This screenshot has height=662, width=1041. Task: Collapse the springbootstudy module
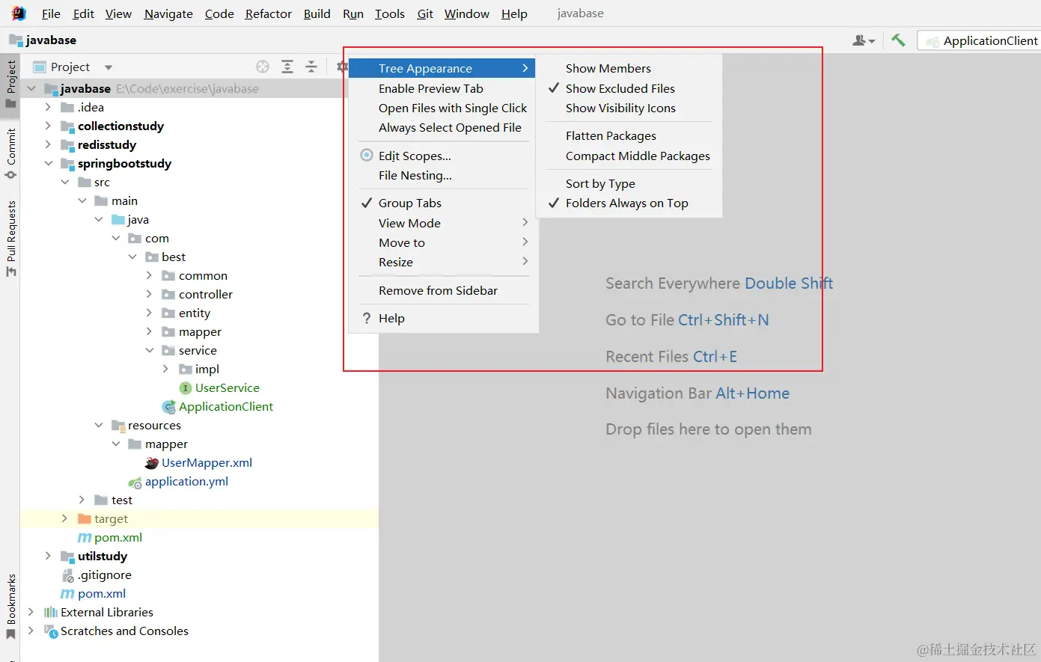pos(48,163)
